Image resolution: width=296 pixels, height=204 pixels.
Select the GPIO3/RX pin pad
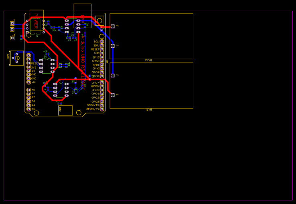[102, 109]
